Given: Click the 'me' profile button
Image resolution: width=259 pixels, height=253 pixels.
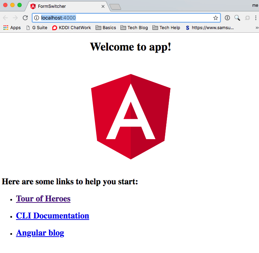Looking at the screenshot, I should coord(255,5).
